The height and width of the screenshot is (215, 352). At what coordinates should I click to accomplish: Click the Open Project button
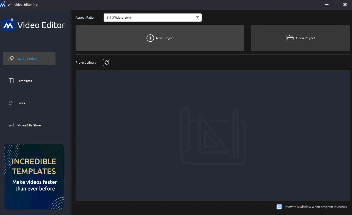pyautogui.click(x=300, y=38)
